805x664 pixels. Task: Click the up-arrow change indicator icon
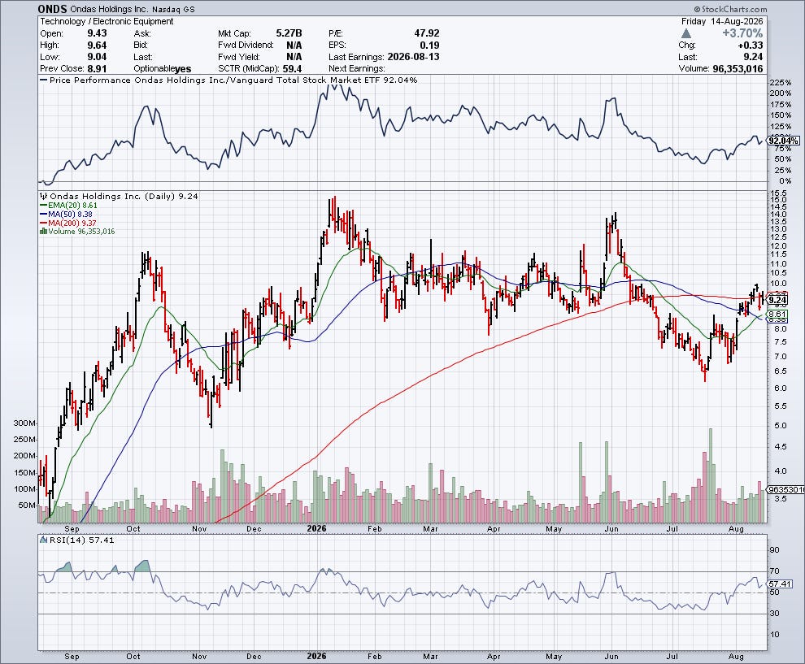(x=686, y=33)
